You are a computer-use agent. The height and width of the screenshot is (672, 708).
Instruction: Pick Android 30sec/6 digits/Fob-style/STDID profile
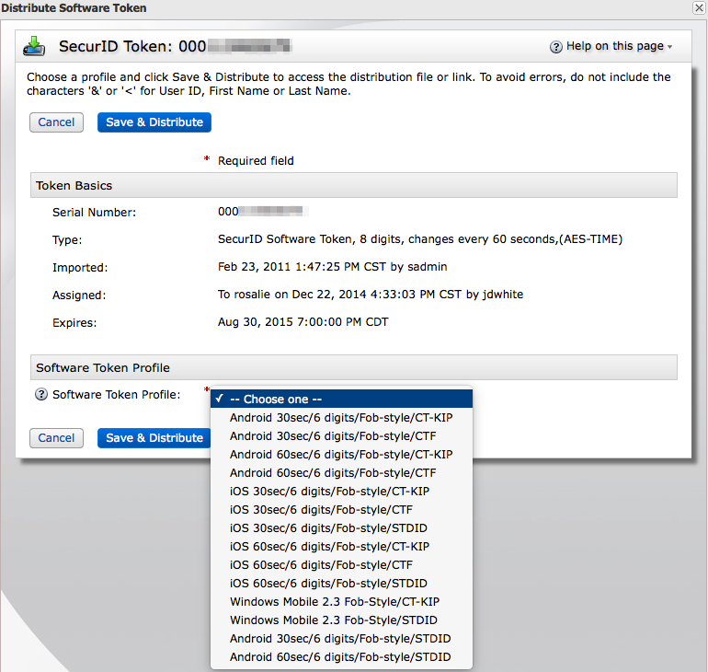[341, 639]
